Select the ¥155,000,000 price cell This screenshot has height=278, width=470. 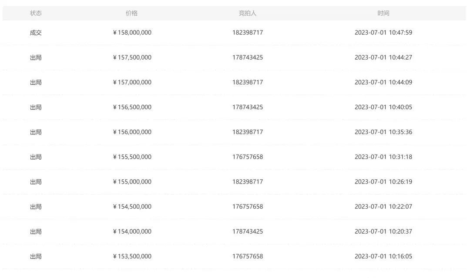click(132, 181)
